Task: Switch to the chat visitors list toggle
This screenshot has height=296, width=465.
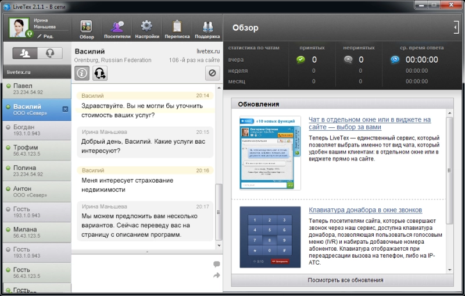Action: (x=26, y=54)
